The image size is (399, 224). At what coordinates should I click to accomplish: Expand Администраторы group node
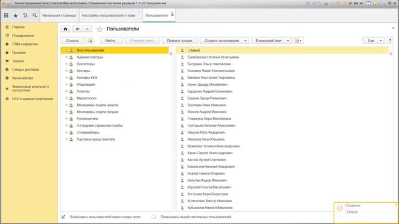coord(67,57)
